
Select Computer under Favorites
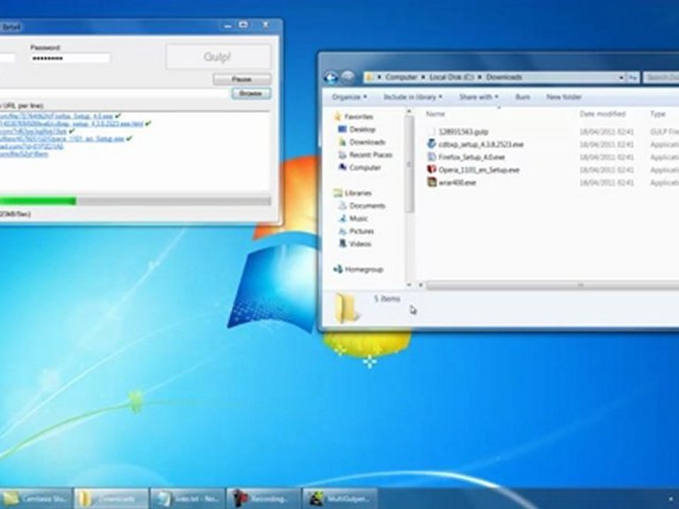click(365, 168)
